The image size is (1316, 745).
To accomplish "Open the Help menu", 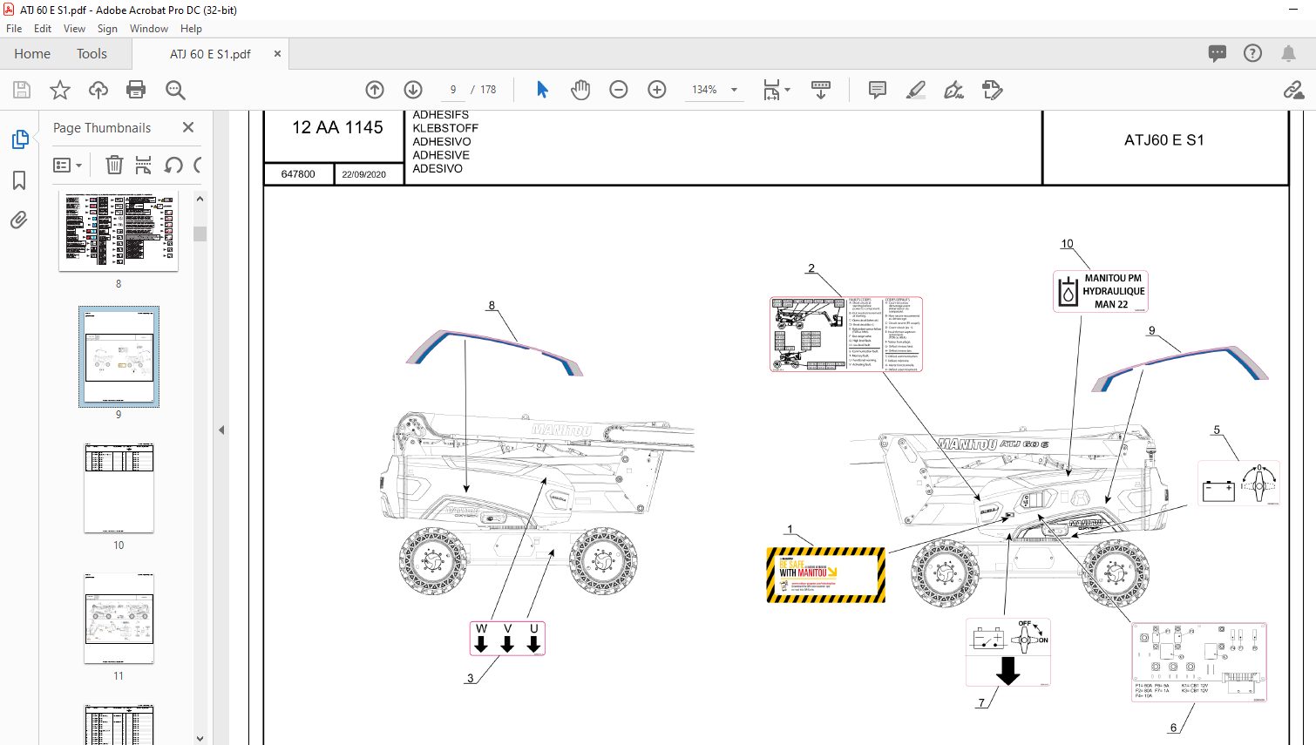I will pos(191,29).
